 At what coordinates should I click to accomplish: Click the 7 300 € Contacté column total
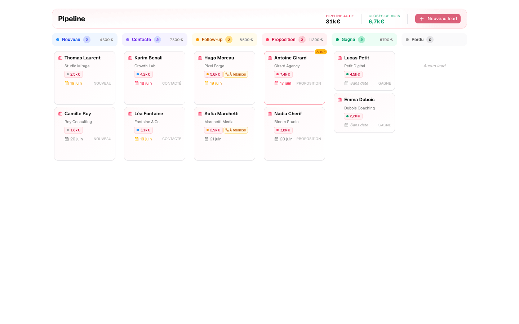coord(176,40)
